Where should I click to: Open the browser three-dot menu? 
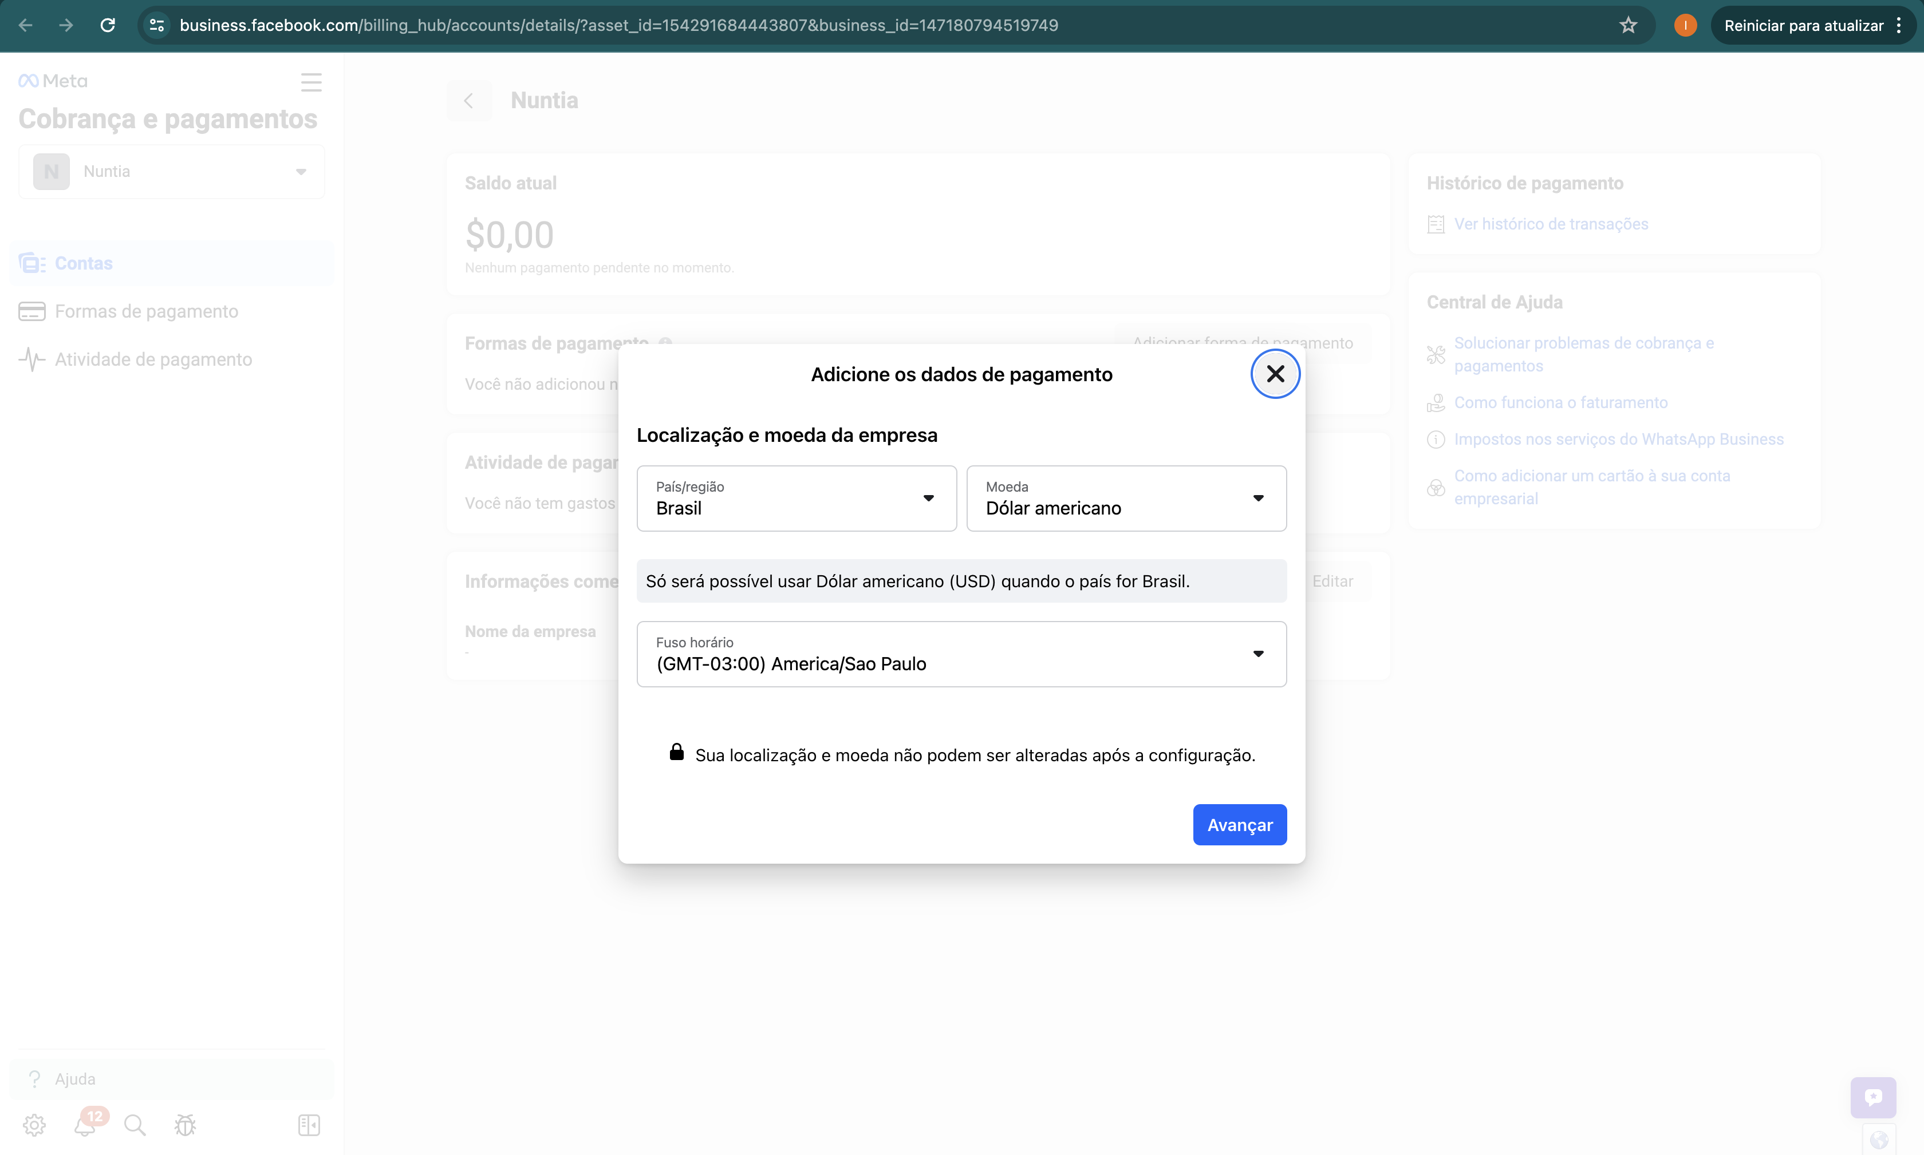[x=1899, y=25]
